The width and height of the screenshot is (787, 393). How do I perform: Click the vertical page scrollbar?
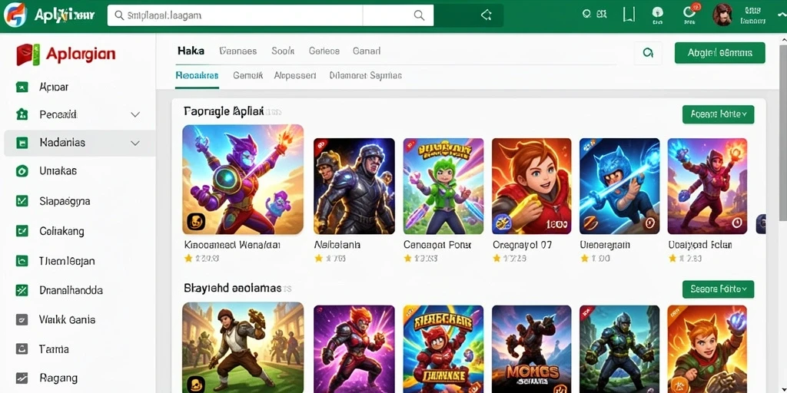click(782, 128)
